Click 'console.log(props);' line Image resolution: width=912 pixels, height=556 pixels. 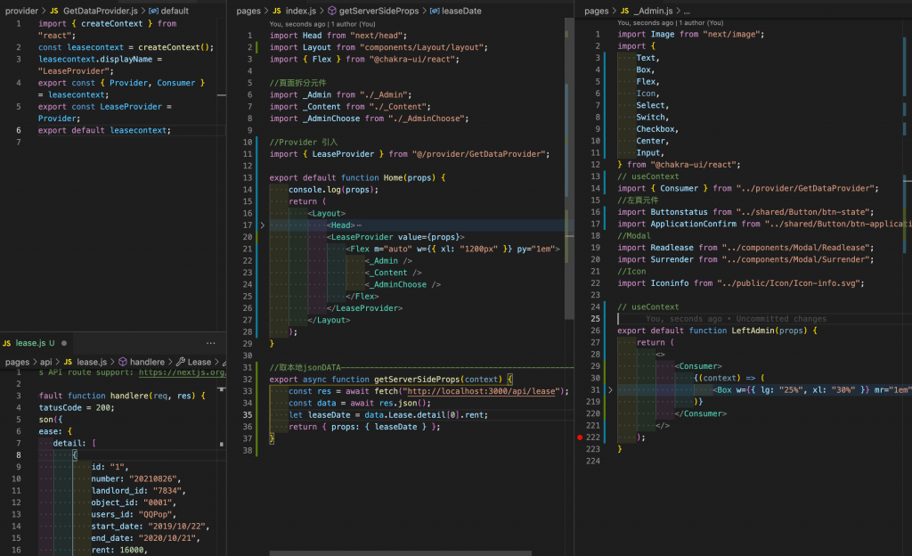click(x=334, y=190)
